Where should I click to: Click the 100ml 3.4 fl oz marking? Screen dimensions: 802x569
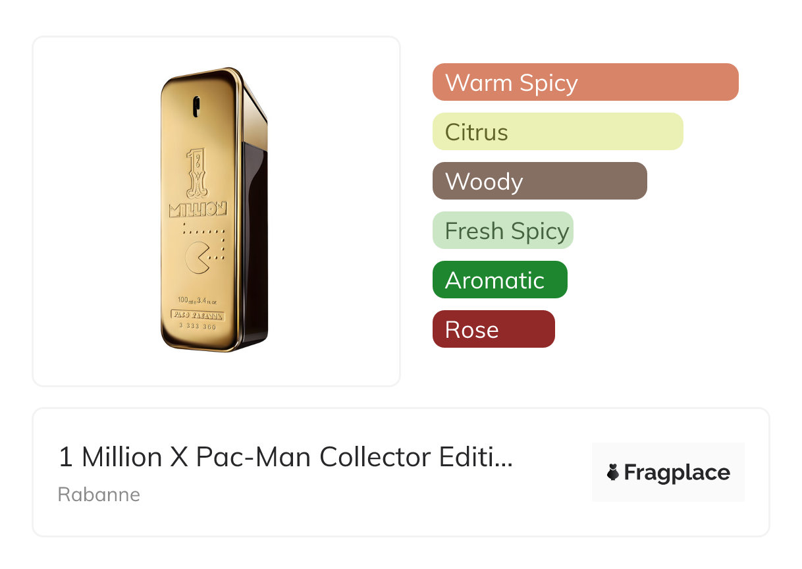pyautogui.click(x=197, y=302)
